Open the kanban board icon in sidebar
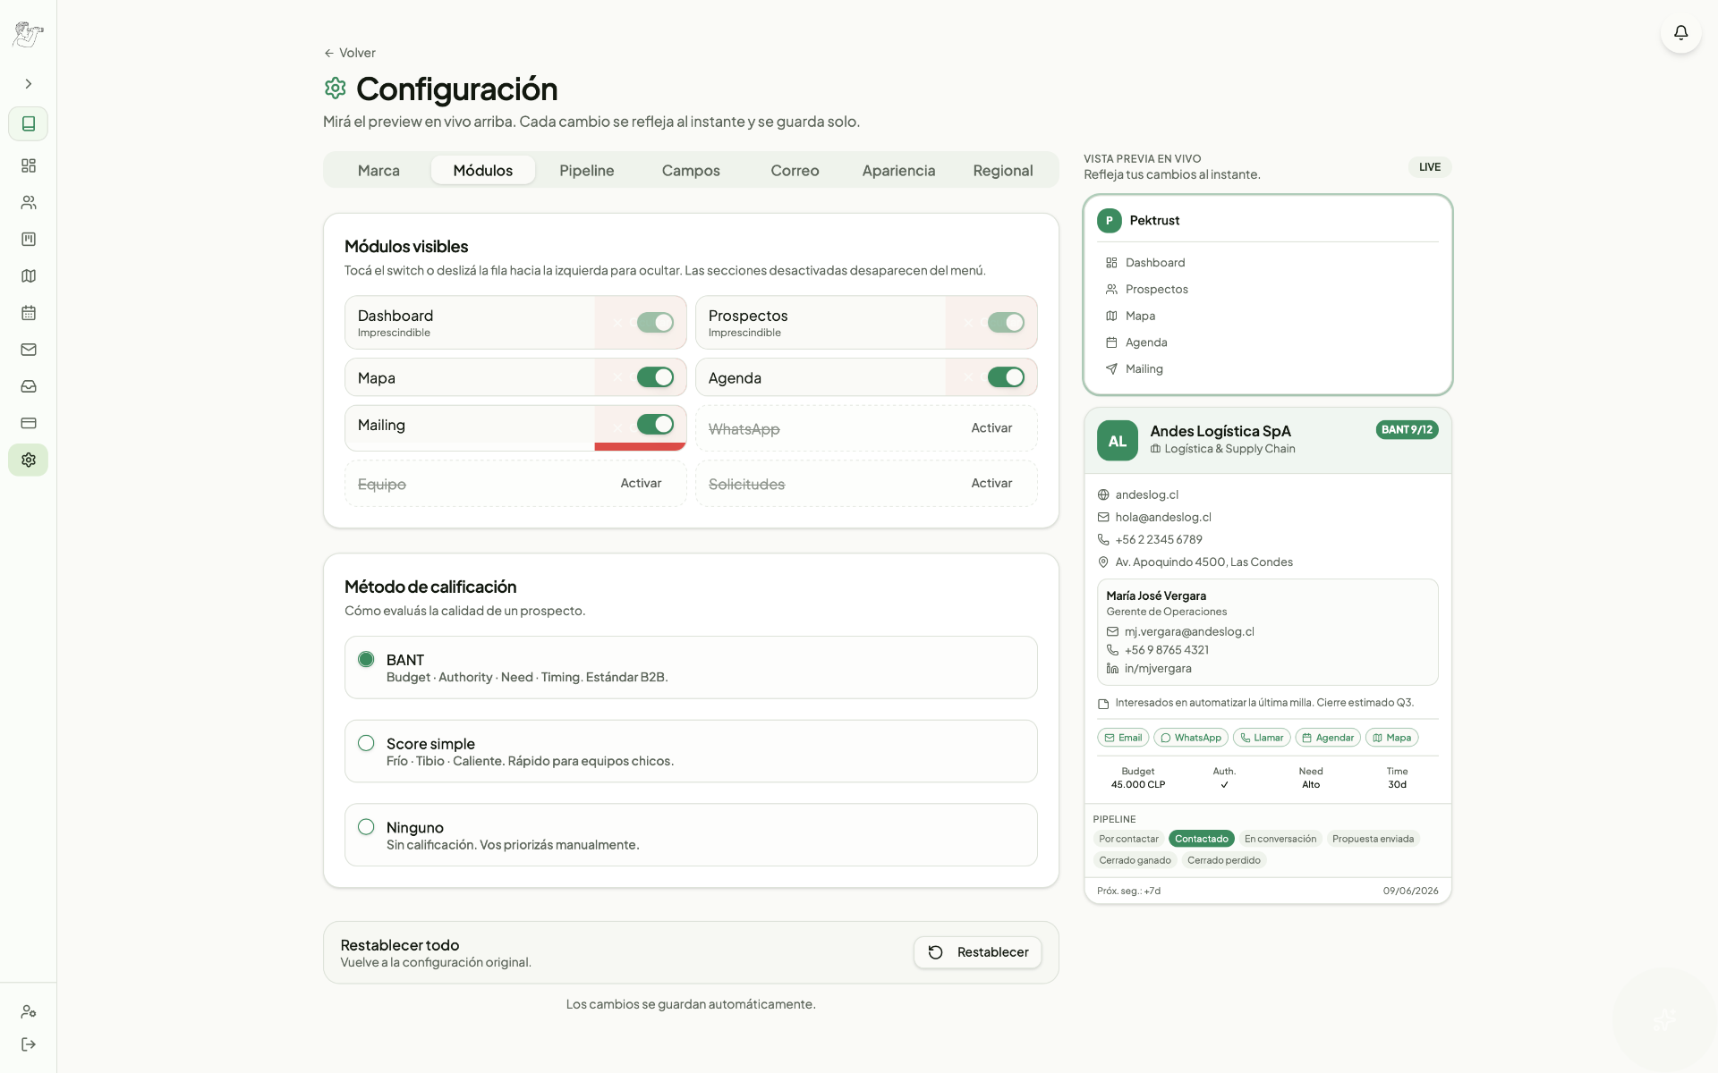1718x1073 pixels. click(x=29, y=240)
